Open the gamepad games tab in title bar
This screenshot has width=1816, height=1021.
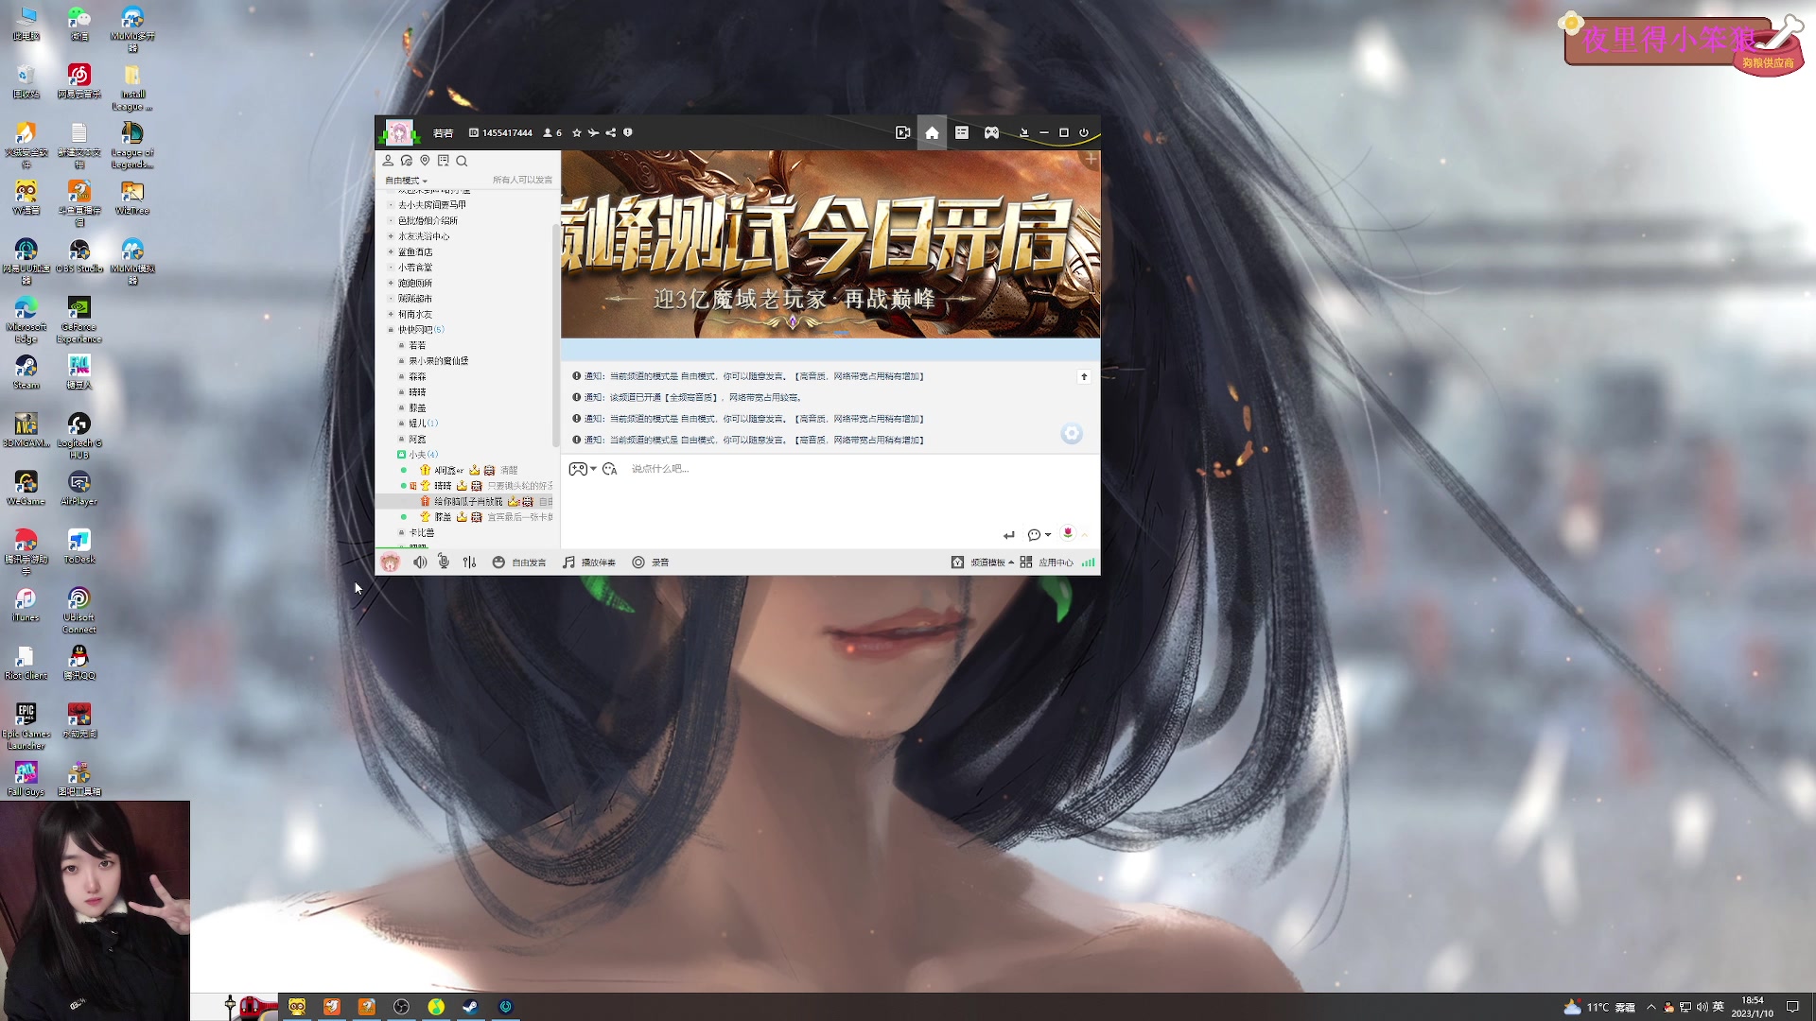(x=991, y=132)
